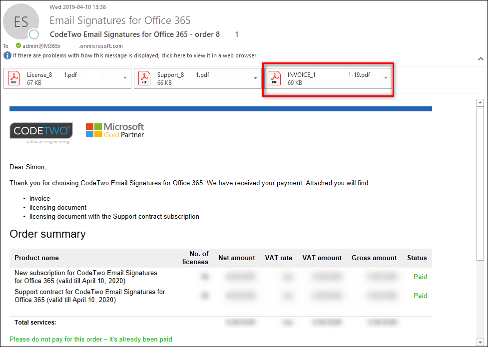This screenshot has height=347, width=488.
Task: Click the New subscription product row text
Action: click(x=86, y=277)
